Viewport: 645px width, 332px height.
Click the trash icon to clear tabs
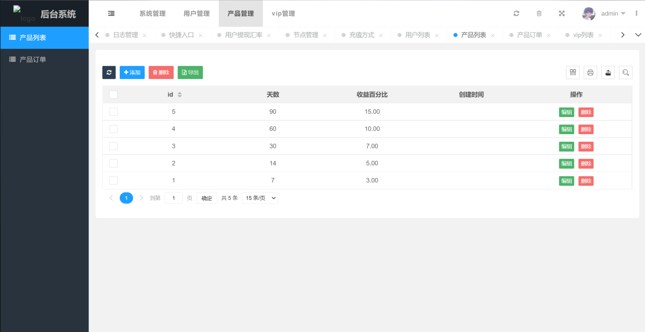click(x=539, y=13)
